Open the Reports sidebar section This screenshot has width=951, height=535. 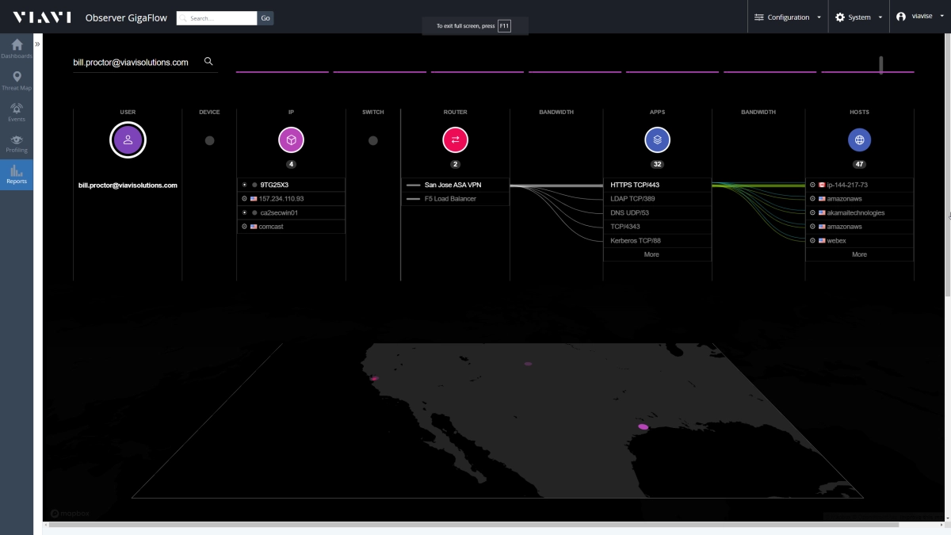point(17,174)
